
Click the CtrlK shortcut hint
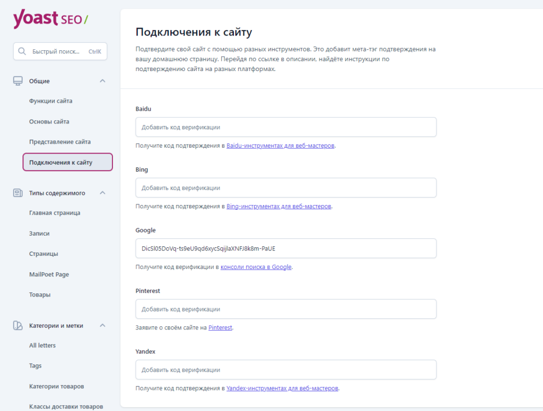tap(95, 51)
